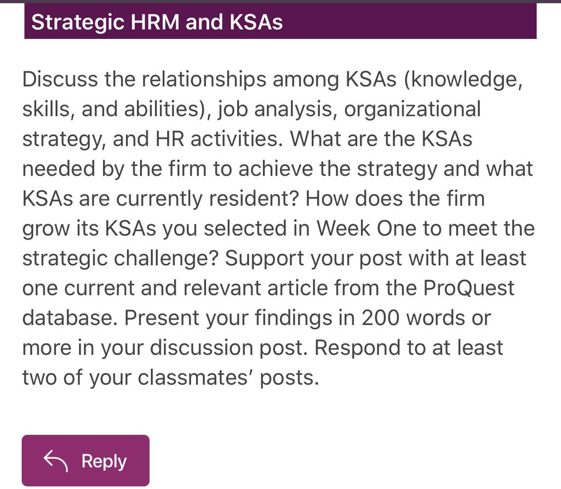Click the word 'Discuss' starting the prompt
This screenshot has width=561, height=489.
60,79
